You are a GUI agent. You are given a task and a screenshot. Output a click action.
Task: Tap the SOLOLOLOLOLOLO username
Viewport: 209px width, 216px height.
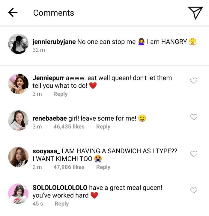(x=60, y=187)
